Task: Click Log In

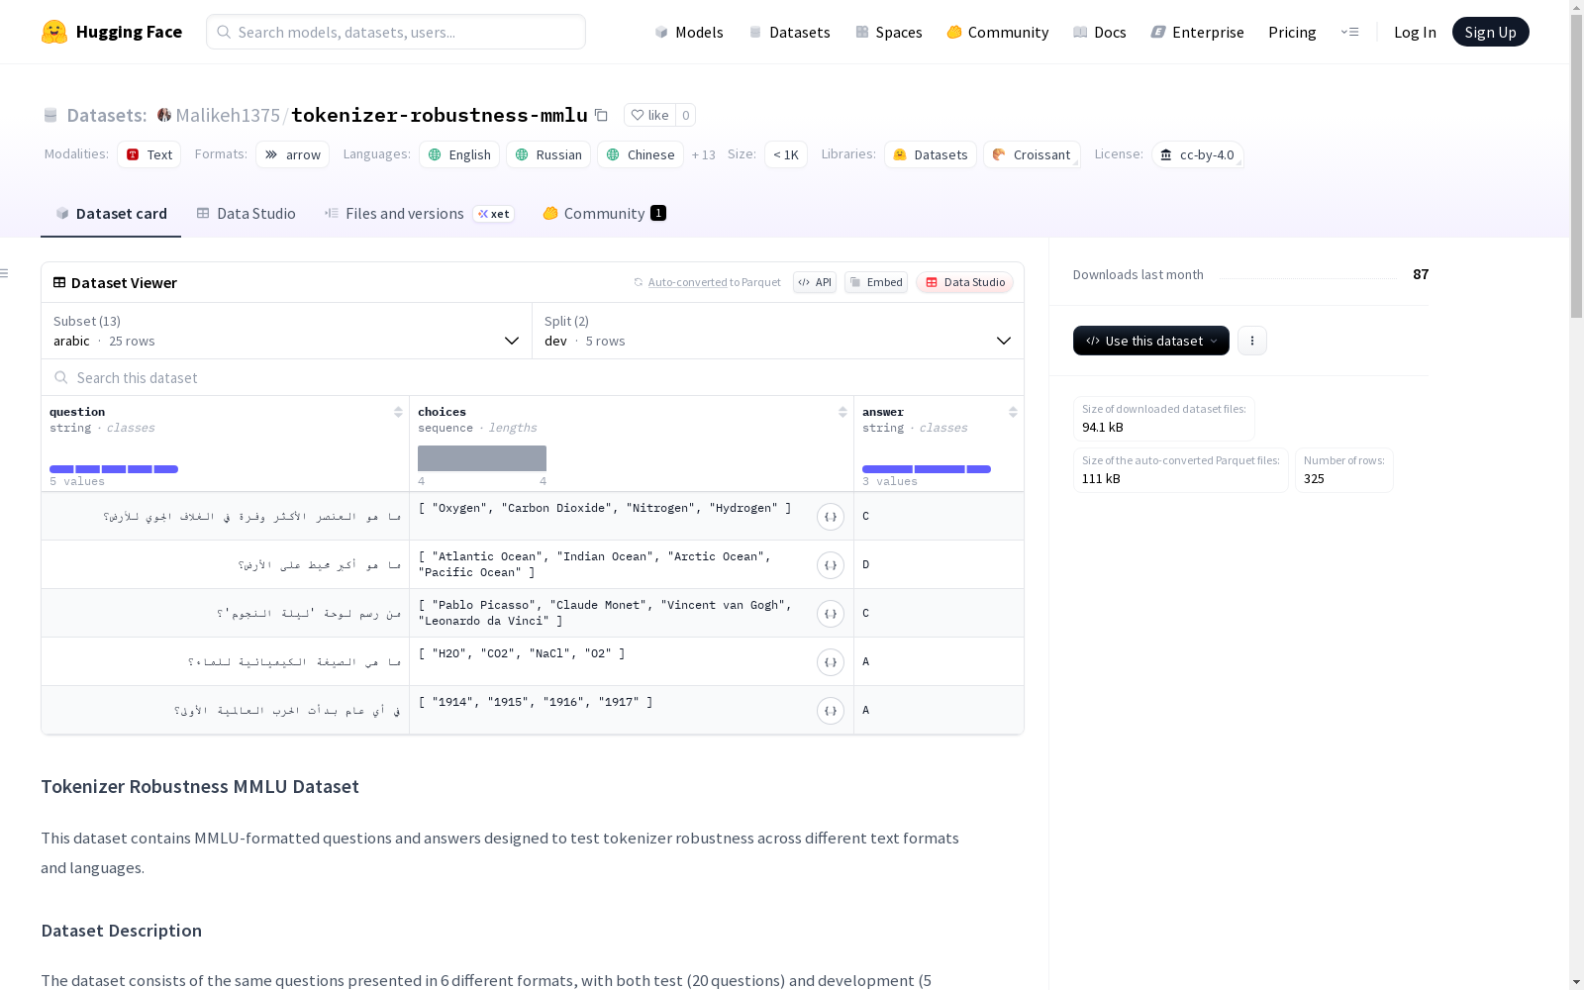Action: coord(1415,32)
